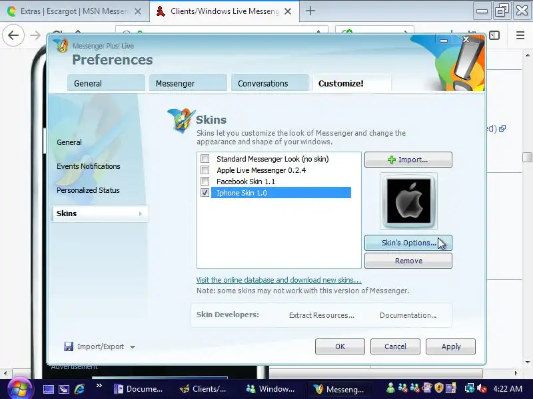This screenshot has height=399, width=533.
Task: Expand quick launch overflow chevron
Action: 99,386
